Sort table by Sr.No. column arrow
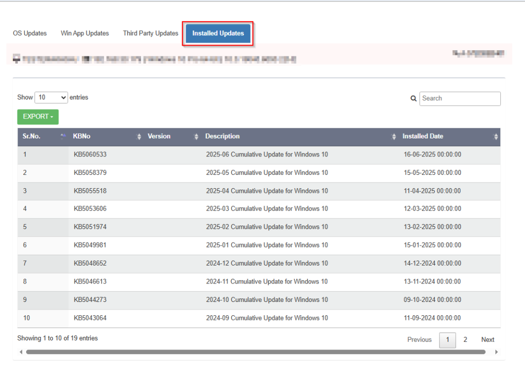 (x=63, y=136)
